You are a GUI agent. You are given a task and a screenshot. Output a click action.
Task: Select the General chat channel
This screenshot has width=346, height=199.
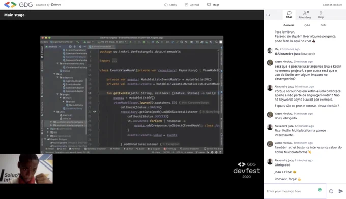coord(289,25)
